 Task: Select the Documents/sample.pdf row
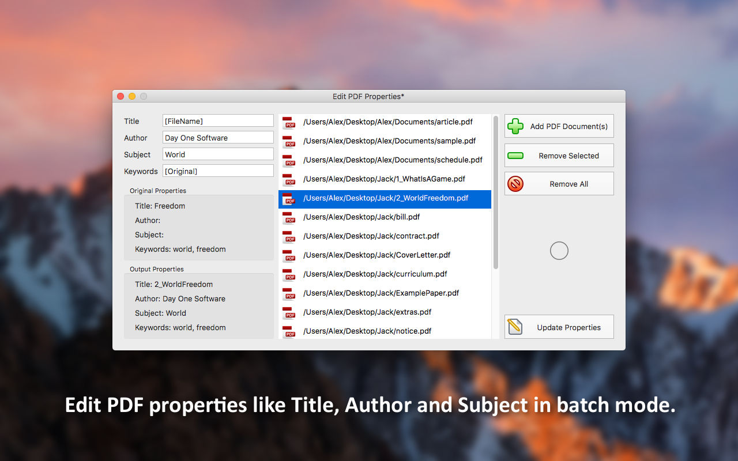coord(385,141)
